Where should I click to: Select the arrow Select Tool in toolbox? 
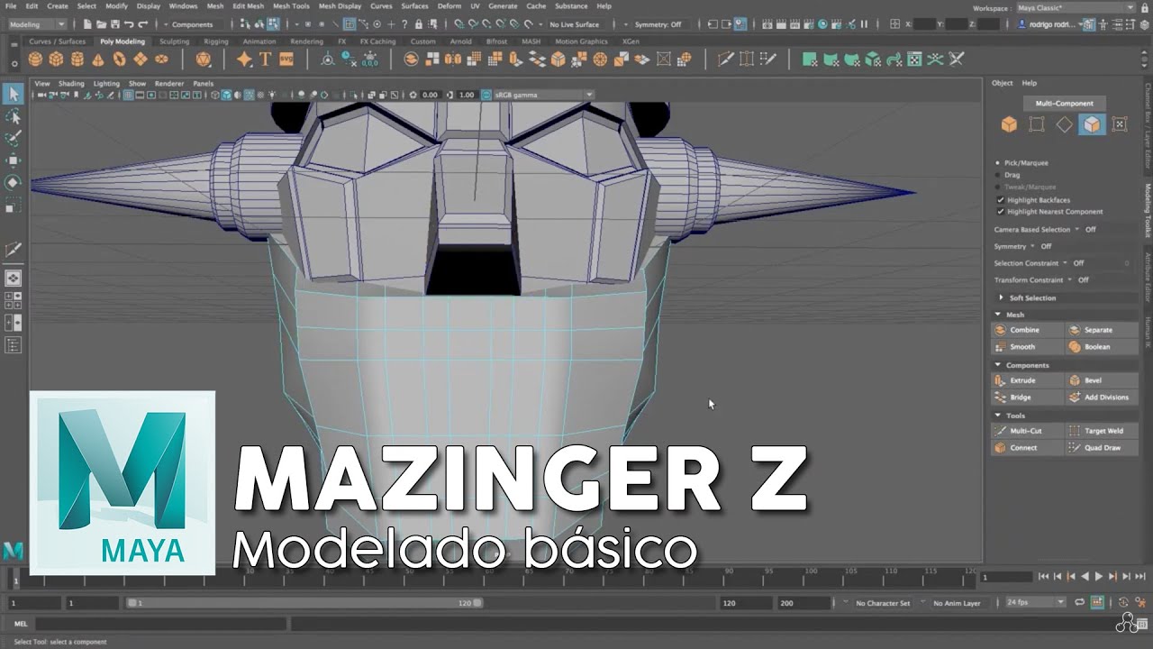14,94
